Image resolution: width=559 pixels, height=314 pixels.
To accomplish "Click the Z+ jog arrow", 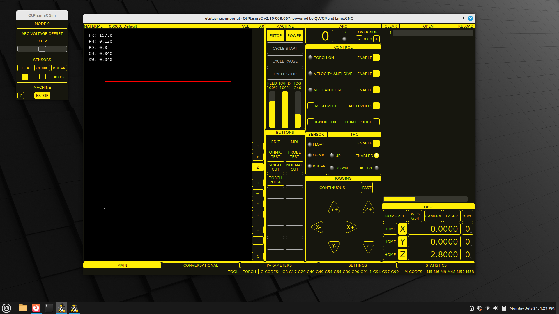I will point(369,208).
